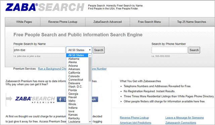The width and height of the screenshot is (215, 125).
Task: Open the Leave a Message for Someone link
Action: 184,118
